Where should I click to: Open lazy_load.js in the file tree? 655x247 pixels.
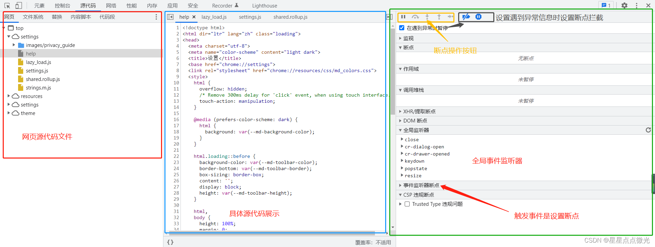[39, 62]
